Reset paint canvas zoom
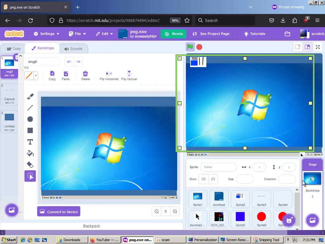325x244 pixels. (166, 211)
